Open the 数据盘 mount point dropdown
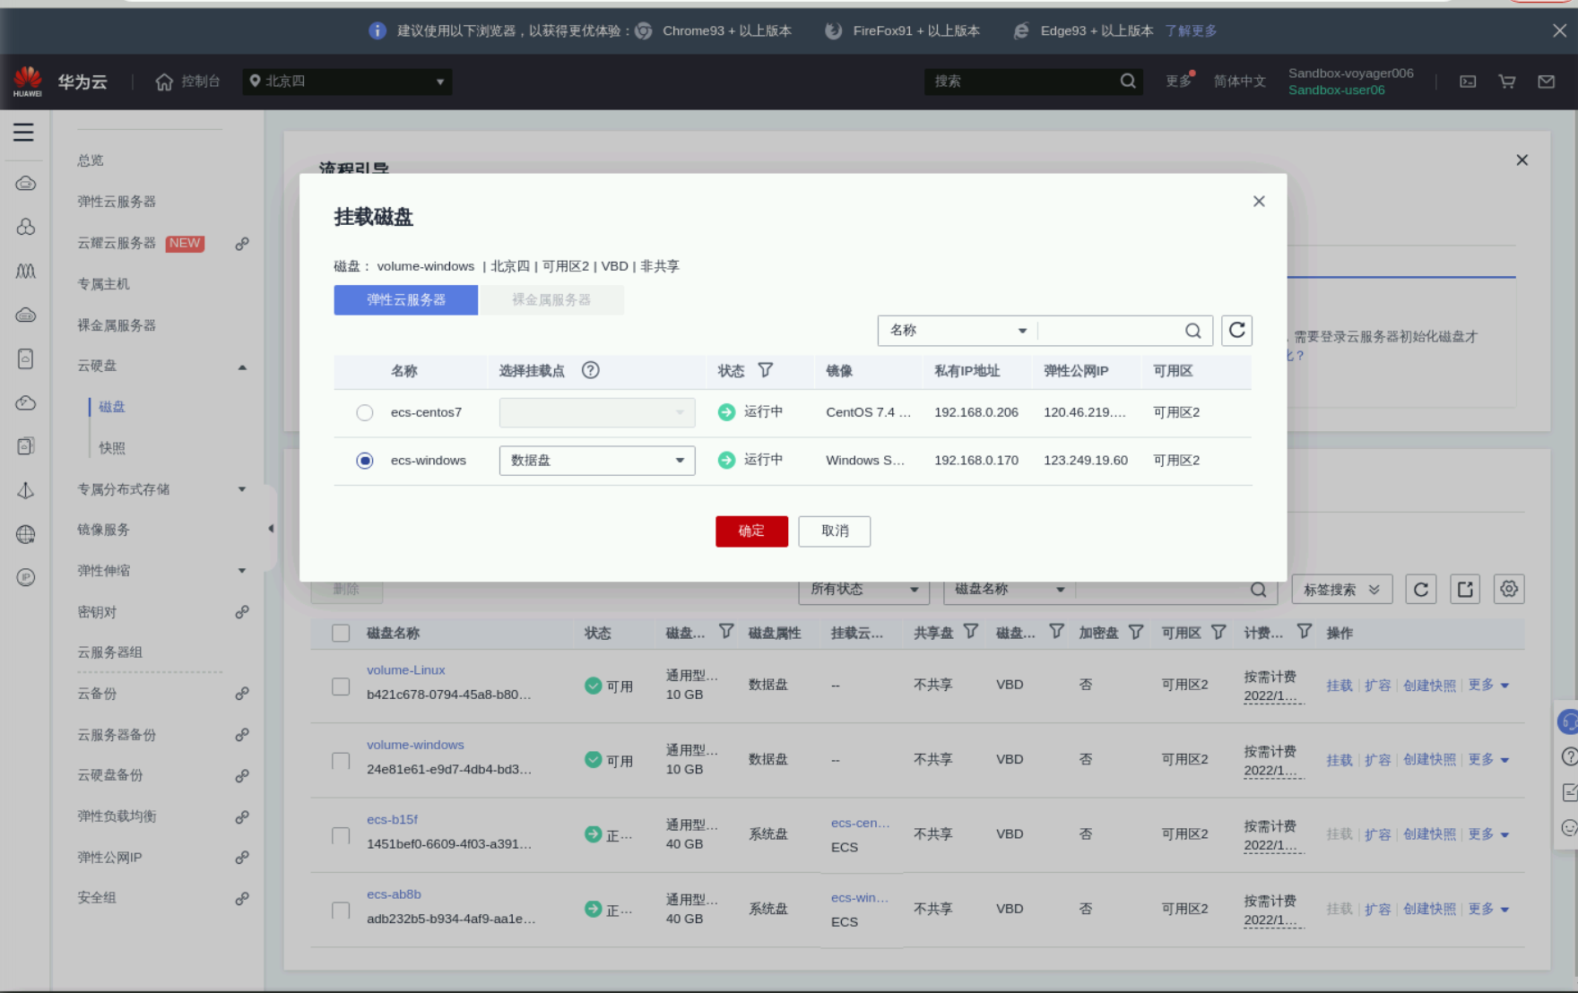The height and width of the screenshot is (993, 1578). (597, 461)
